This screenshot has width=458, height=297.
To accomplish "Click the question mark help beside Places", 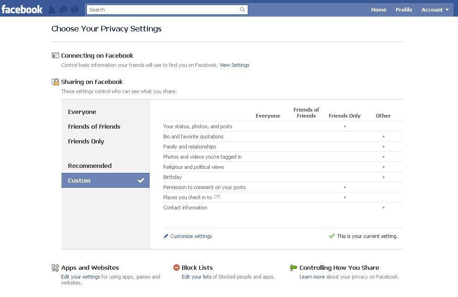I will coord(217,197).
